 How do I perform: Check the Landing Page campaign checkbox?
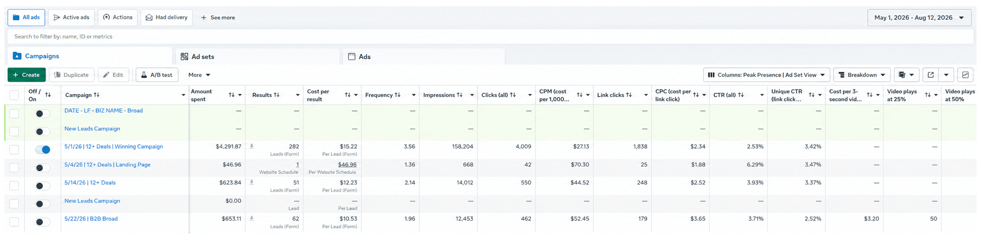click(14, 168)
